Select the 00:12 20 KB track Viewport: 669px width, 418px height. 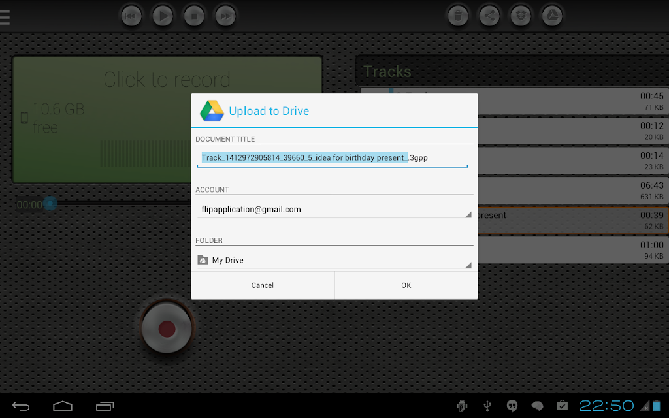click(x=572, y=131)
